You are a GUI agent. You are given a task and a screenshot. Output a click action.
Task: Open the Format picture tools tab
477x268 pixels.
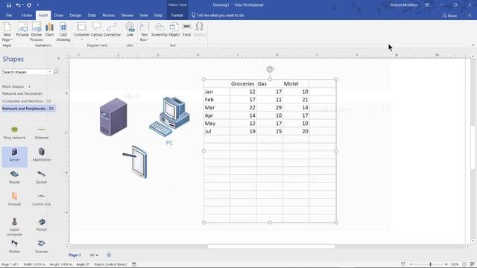[177, 15]
